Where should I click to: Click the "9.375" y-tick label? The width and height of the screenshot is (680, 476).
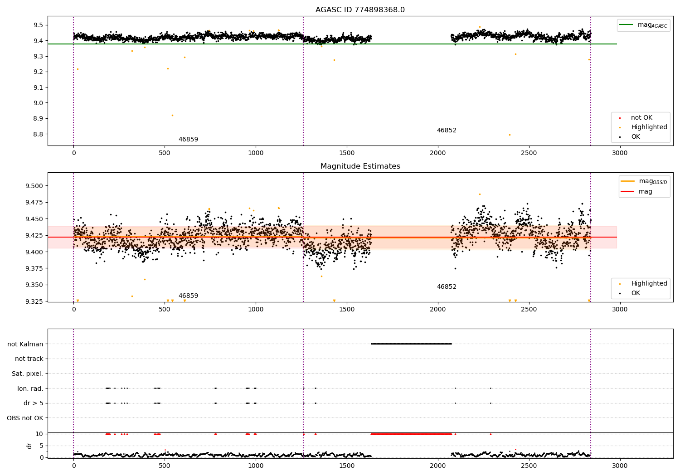[35, 269]
